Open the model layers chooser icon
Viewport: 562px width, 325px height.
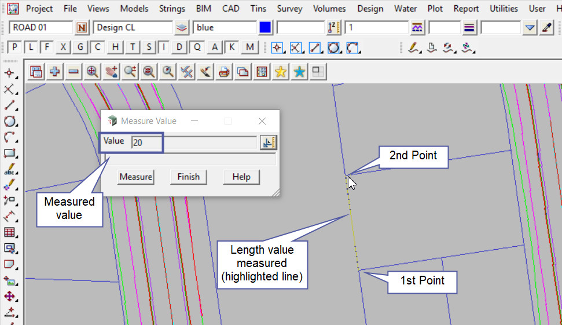pos(182,28)
